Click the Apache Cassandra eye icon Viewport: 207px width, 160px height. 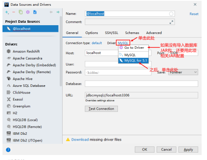click(9, 58)
